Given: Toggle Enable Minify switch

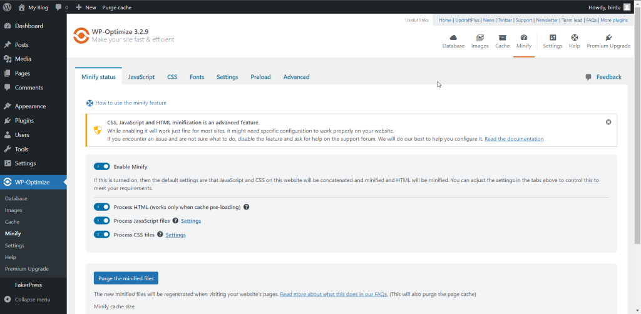Looking at the screenshot, I should [x=102, y=166].
